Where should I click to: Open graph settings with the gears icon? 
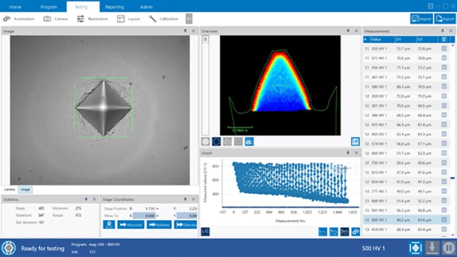point(355,232)
